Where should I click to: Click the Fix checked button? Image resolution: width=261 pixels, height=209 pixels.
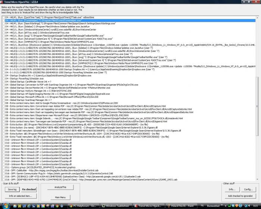(29, 190)
